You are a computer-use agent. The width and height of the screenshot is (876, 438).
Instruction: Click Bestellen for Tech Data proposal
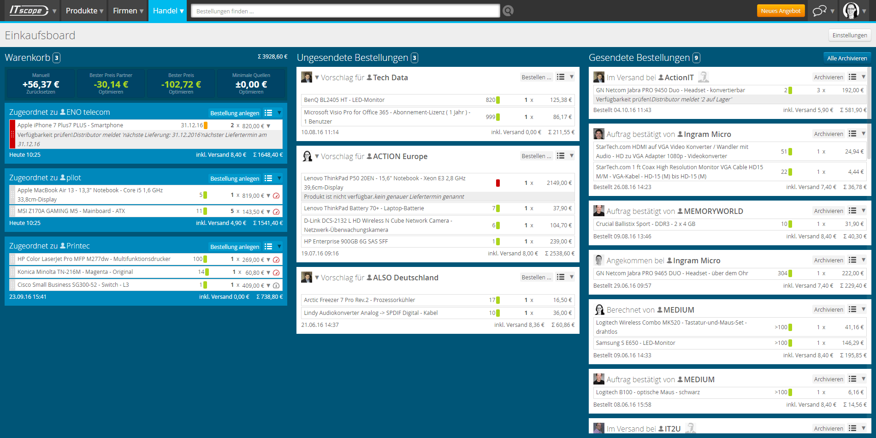[536, 77]
